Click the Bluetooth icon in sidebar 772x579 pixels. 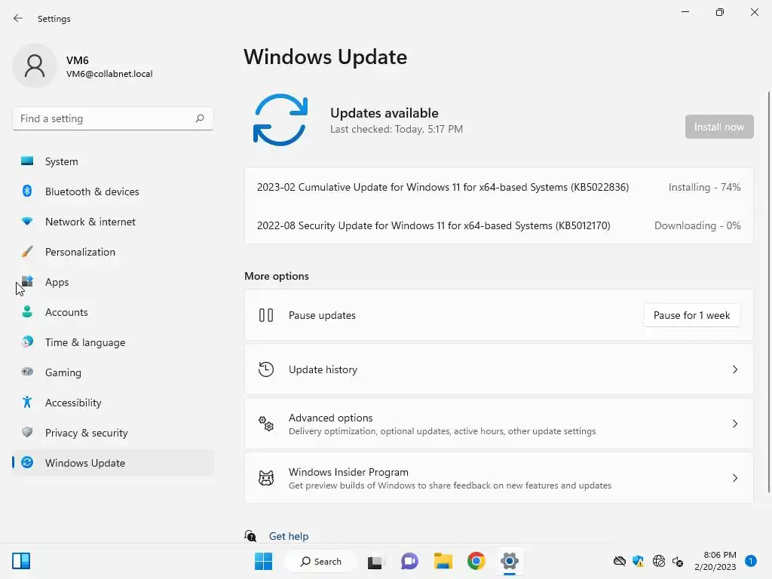[x=27, y=191]
